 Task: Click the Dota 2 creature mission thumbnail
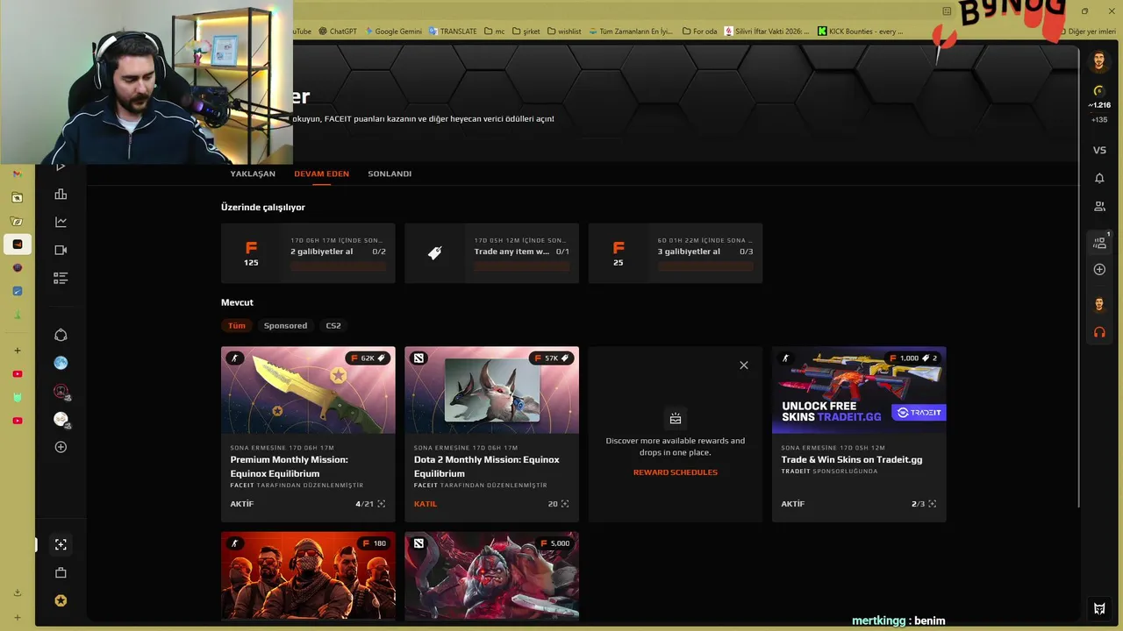pos(491,390)
